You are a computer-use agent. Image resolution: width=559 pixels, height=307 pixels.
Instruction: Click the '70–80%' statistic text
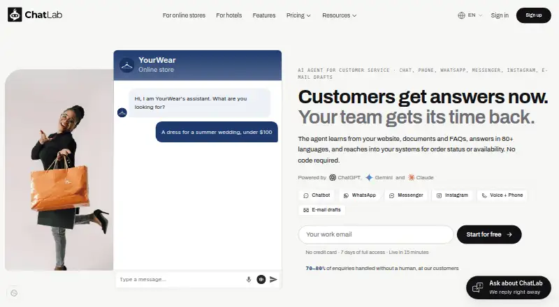coord(316,269)
